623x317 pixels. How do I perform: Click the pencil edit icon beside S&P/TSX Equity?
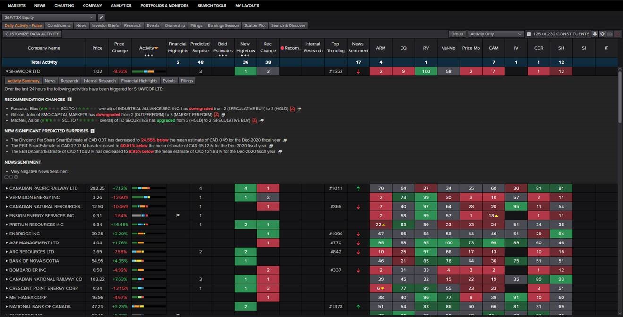[x=102, y=16]
